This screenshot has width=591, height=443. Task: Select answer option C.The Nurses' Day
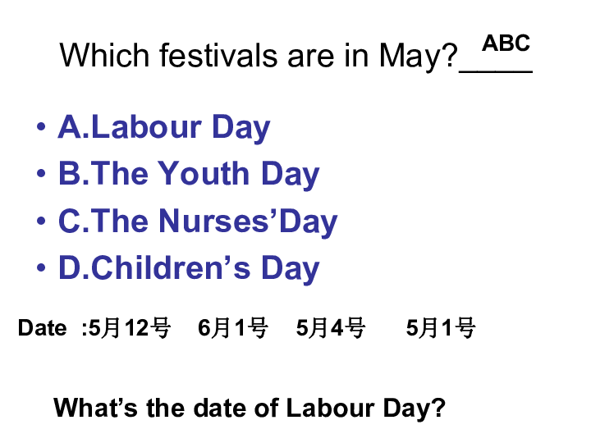[198, 221]
